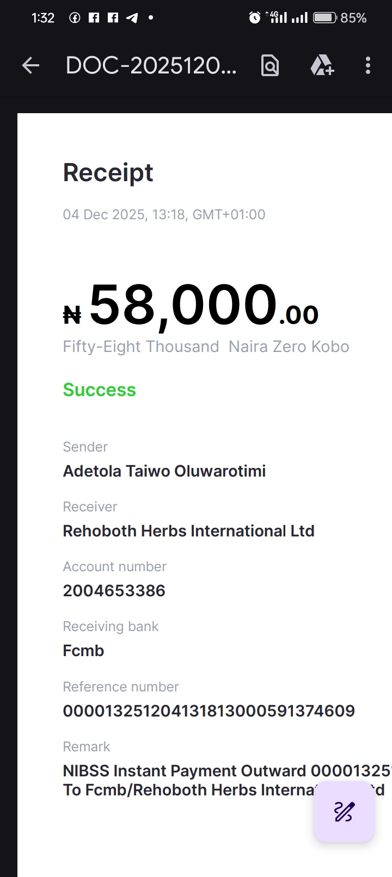The image size is (392, 877).
Task: Tap Telegram notification icon in status bar
Action: [x=132, y=18]
